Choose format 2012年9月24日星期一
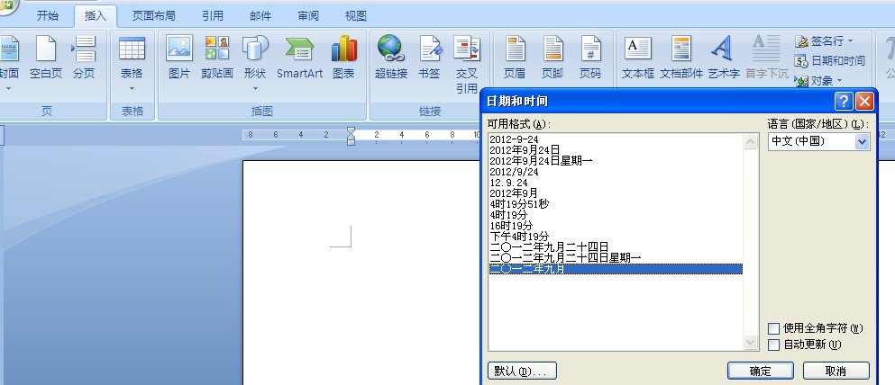The image size is (895, 385). pyautogui.click(x=616, y=161)
